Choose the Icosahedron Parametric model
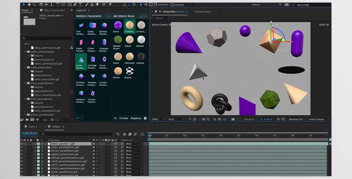This screenshot has width=352, height=179. click(x=104, y=79)
